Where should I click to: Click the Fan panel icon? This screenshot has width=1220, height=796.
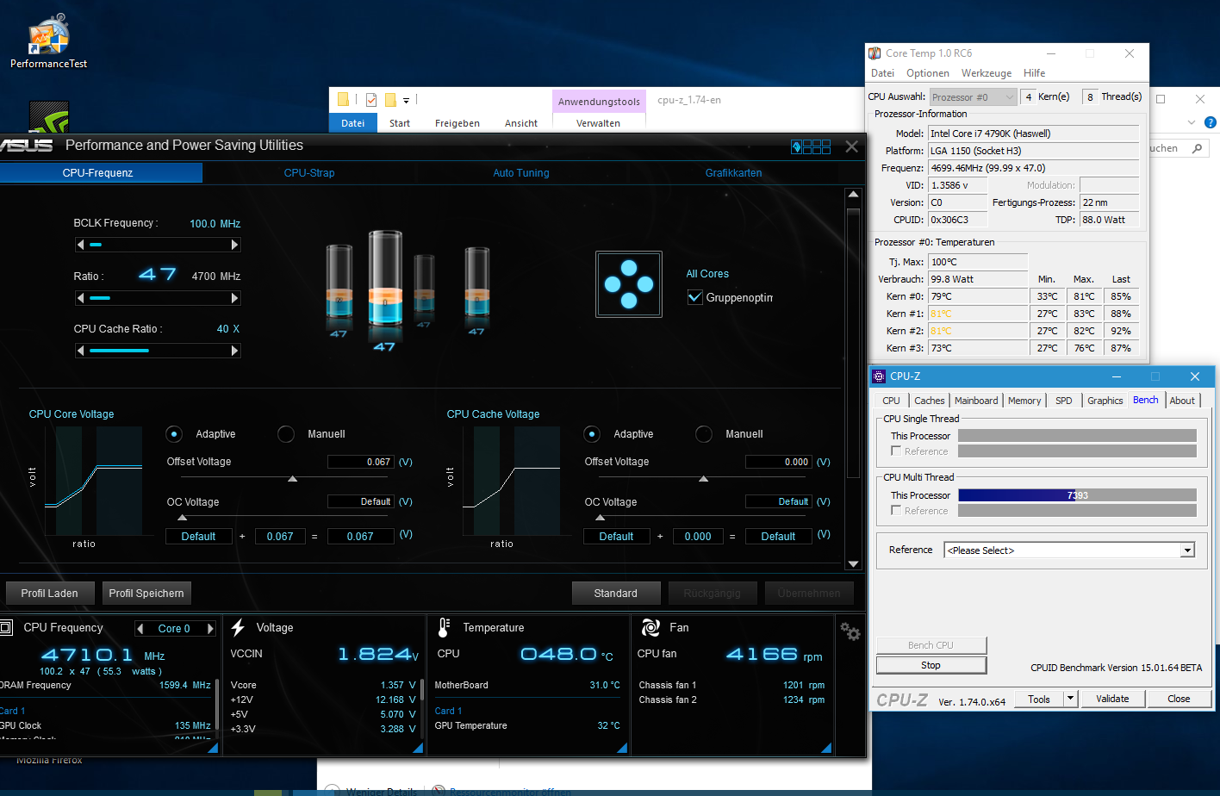(650, 628)
